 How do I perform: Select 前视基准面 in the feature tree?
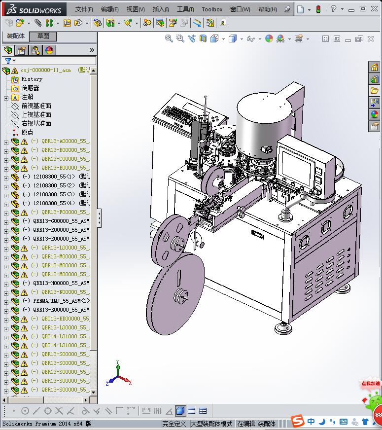[36, 106]
